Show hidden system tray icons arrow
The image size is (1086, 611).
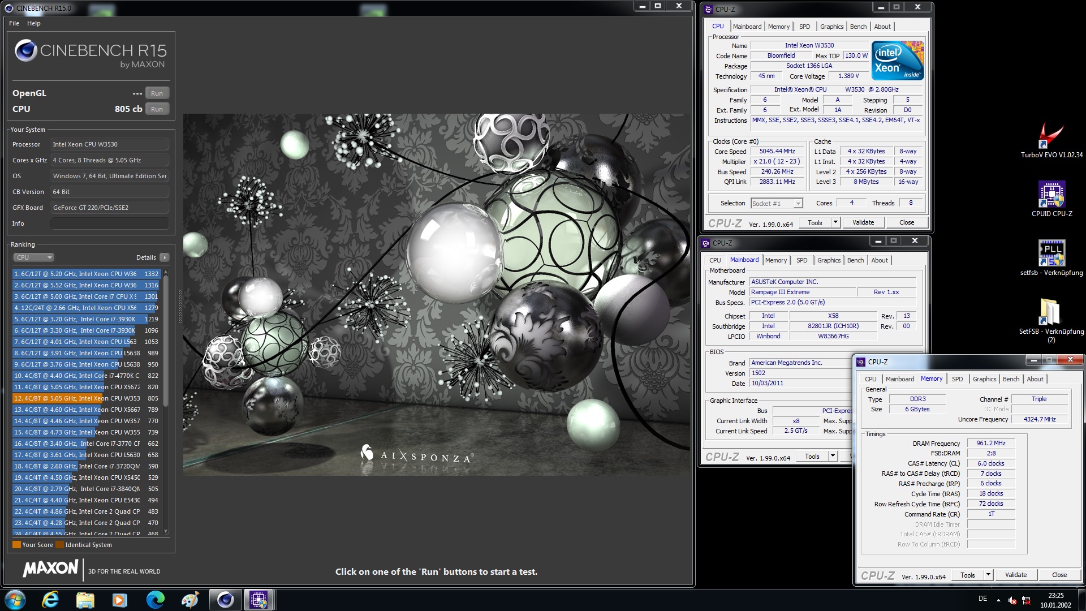[998, 600]
